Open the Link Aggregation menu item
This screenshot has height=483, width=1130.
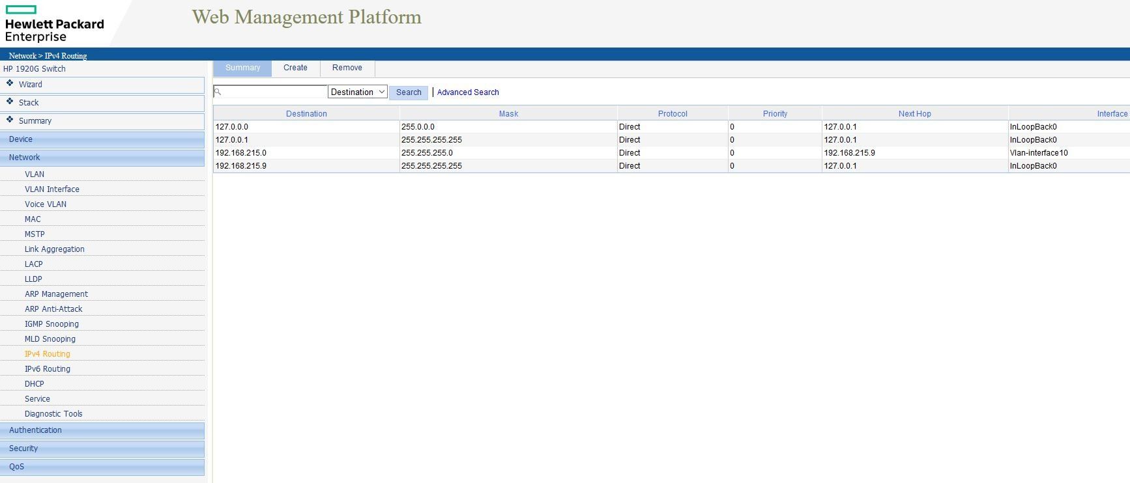[x=55, y=249]
